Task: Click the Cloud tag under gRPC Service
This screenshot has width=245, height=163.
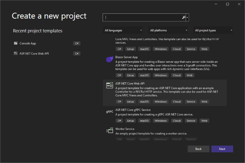Action: click(177, 121)
